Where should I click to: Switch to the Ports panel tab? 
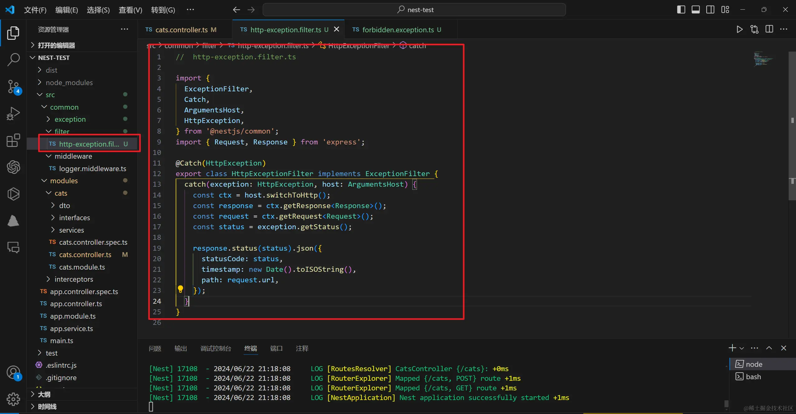(276, 348)
